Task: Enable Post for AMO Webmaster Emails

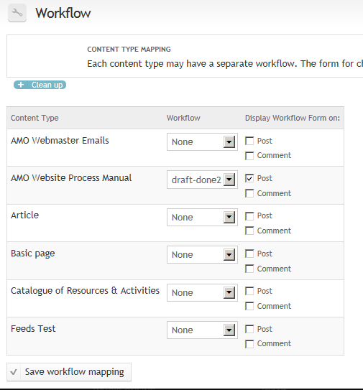Action: (x=249, y=141)
